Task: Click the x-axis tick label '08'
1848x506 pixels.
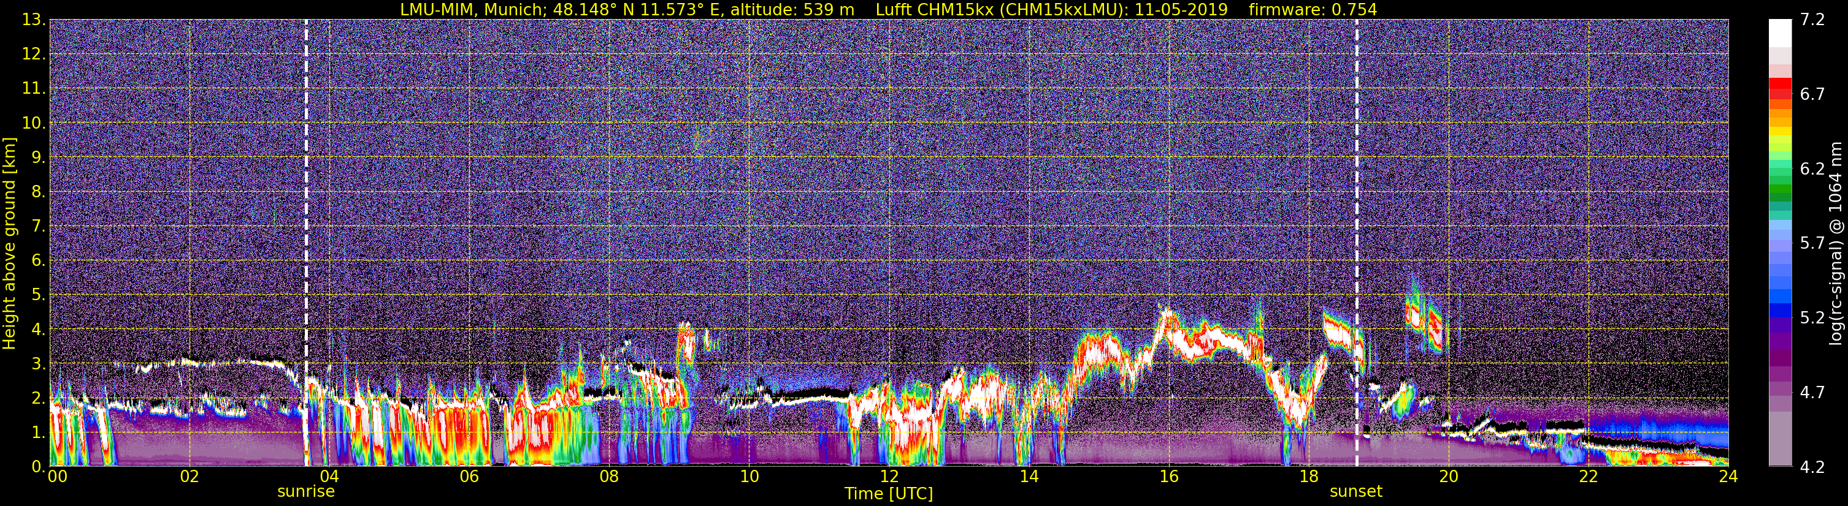Action: point(609,477)
